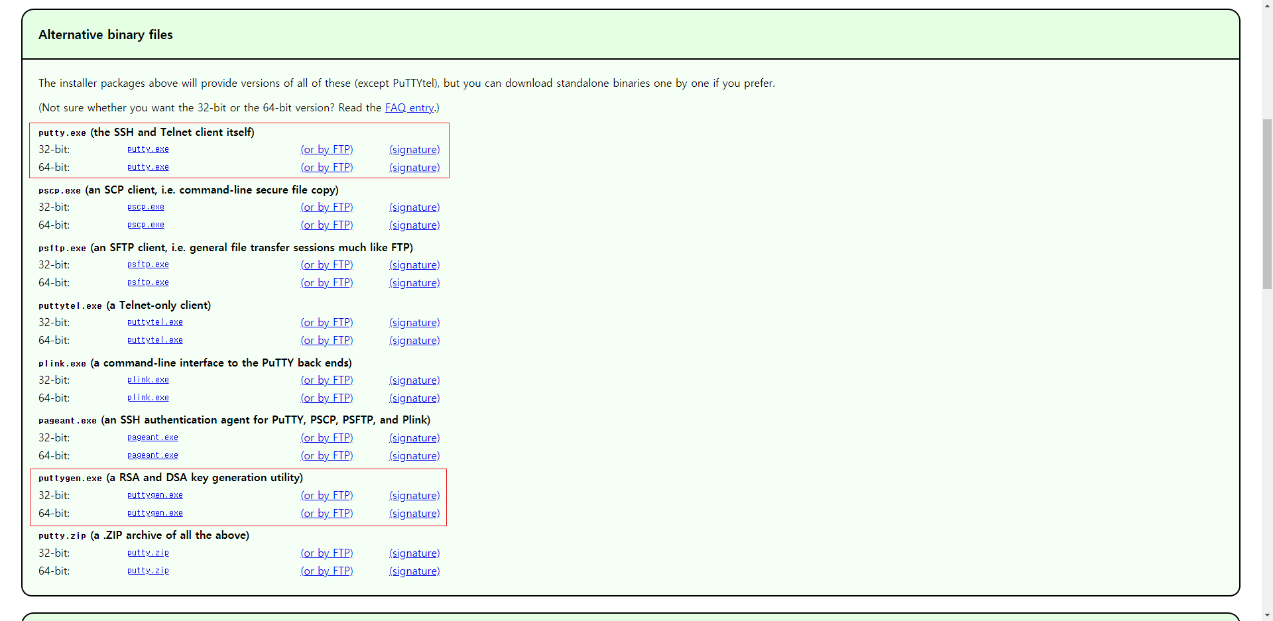
Task: Get 32-bit puttygen.exe by FTP
Action: [x=327, y=495]
